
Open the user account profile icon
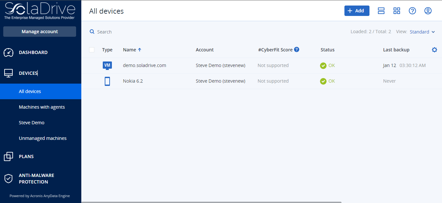(428, 11)
